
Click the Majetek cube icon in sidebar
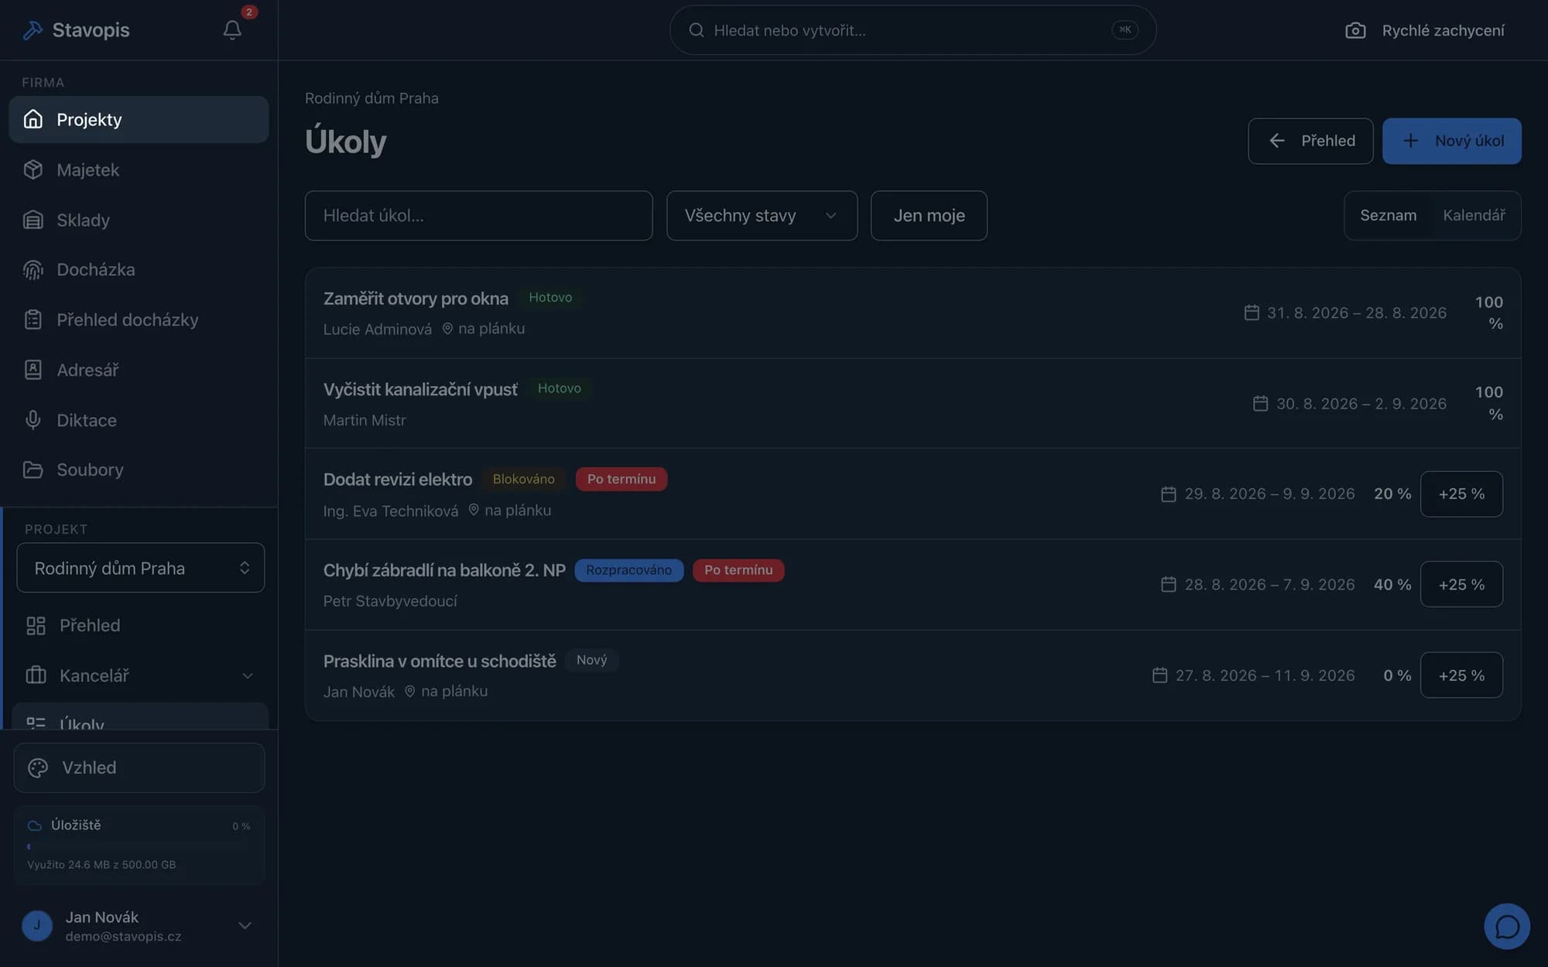pyautogui.click(x=33, y=169)
